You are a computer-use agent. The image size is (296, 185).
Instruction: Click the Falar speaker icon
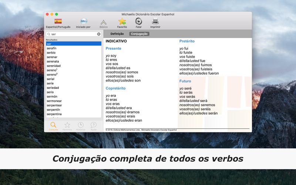pyautogui.click(x=138, y=21)
